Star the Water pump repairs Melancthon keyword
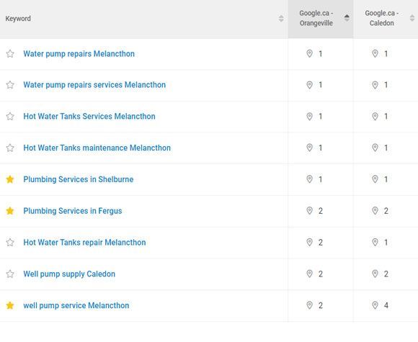 click(x=10, y=54)
